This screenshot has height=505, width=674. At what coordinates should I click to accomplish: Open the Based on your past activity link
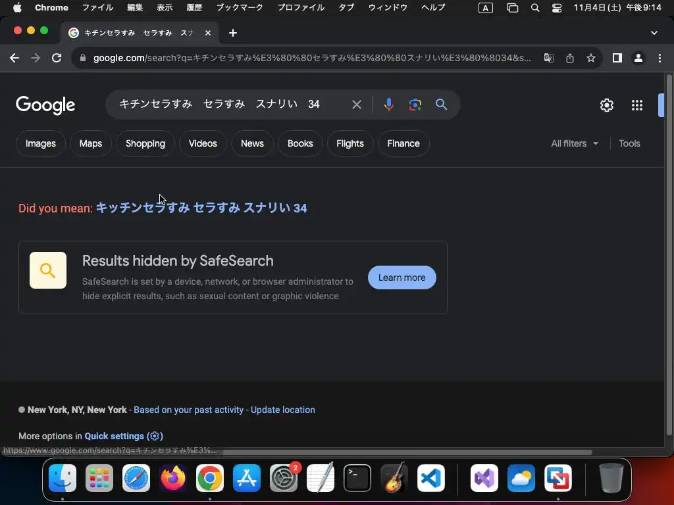point(189,410)
